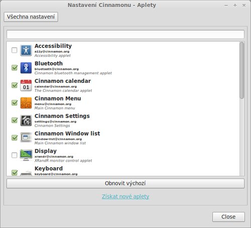Screen dimensions: 251x228
Task: Open Všechna nastavení
Action: 31,17
